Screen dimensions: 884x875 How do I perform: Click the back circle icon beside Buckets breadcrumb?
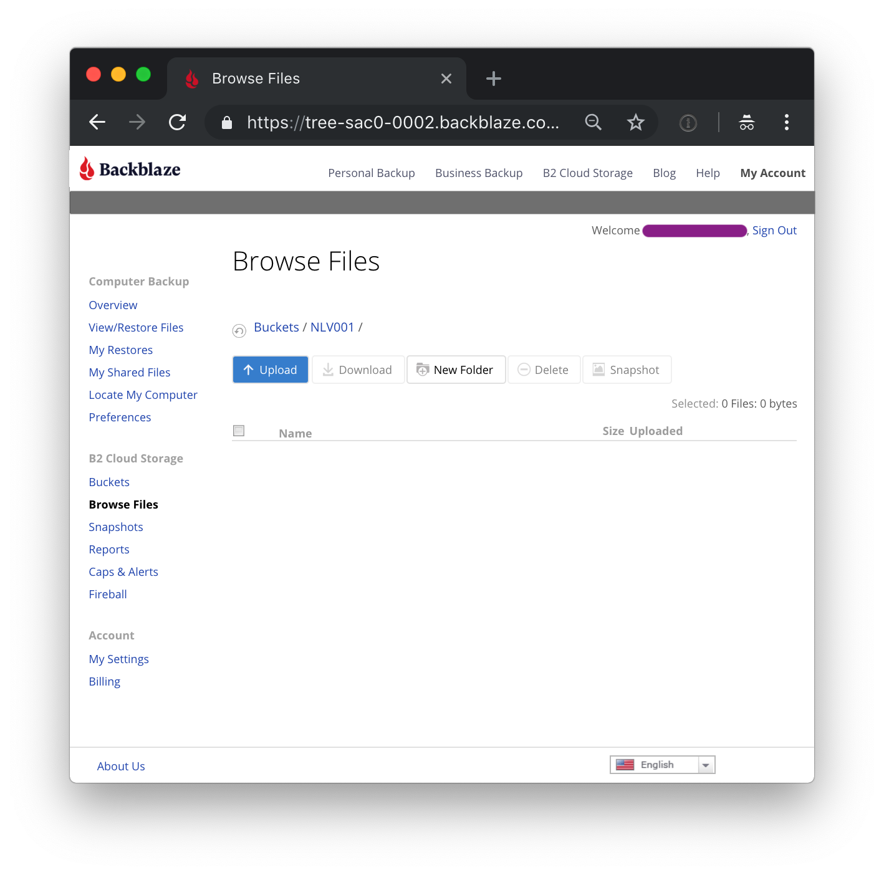pos(239,331)
